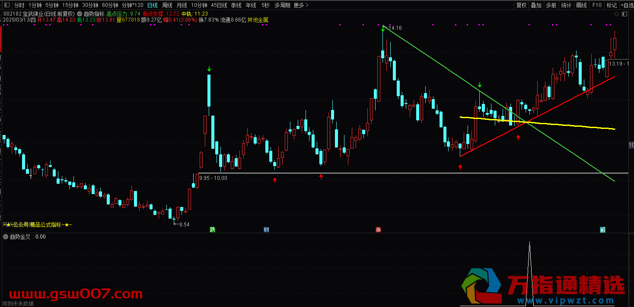Click the green arrow at 14.16 peak
This screenshot has width=634, height=307.
(x=383, y=30)
